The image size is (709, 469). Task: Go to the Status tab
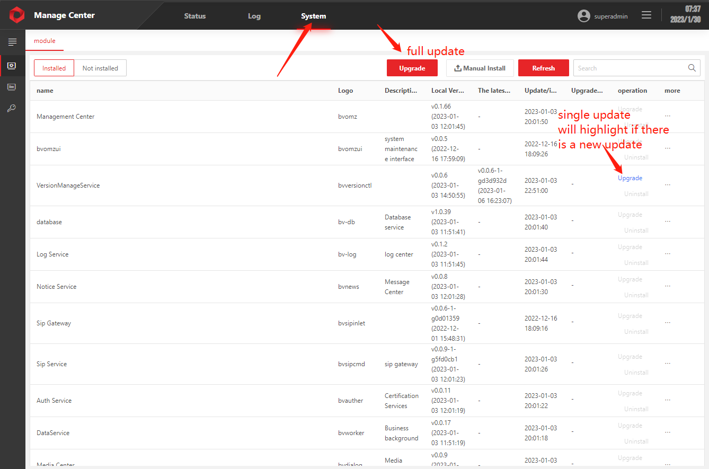tap(194, 16)
